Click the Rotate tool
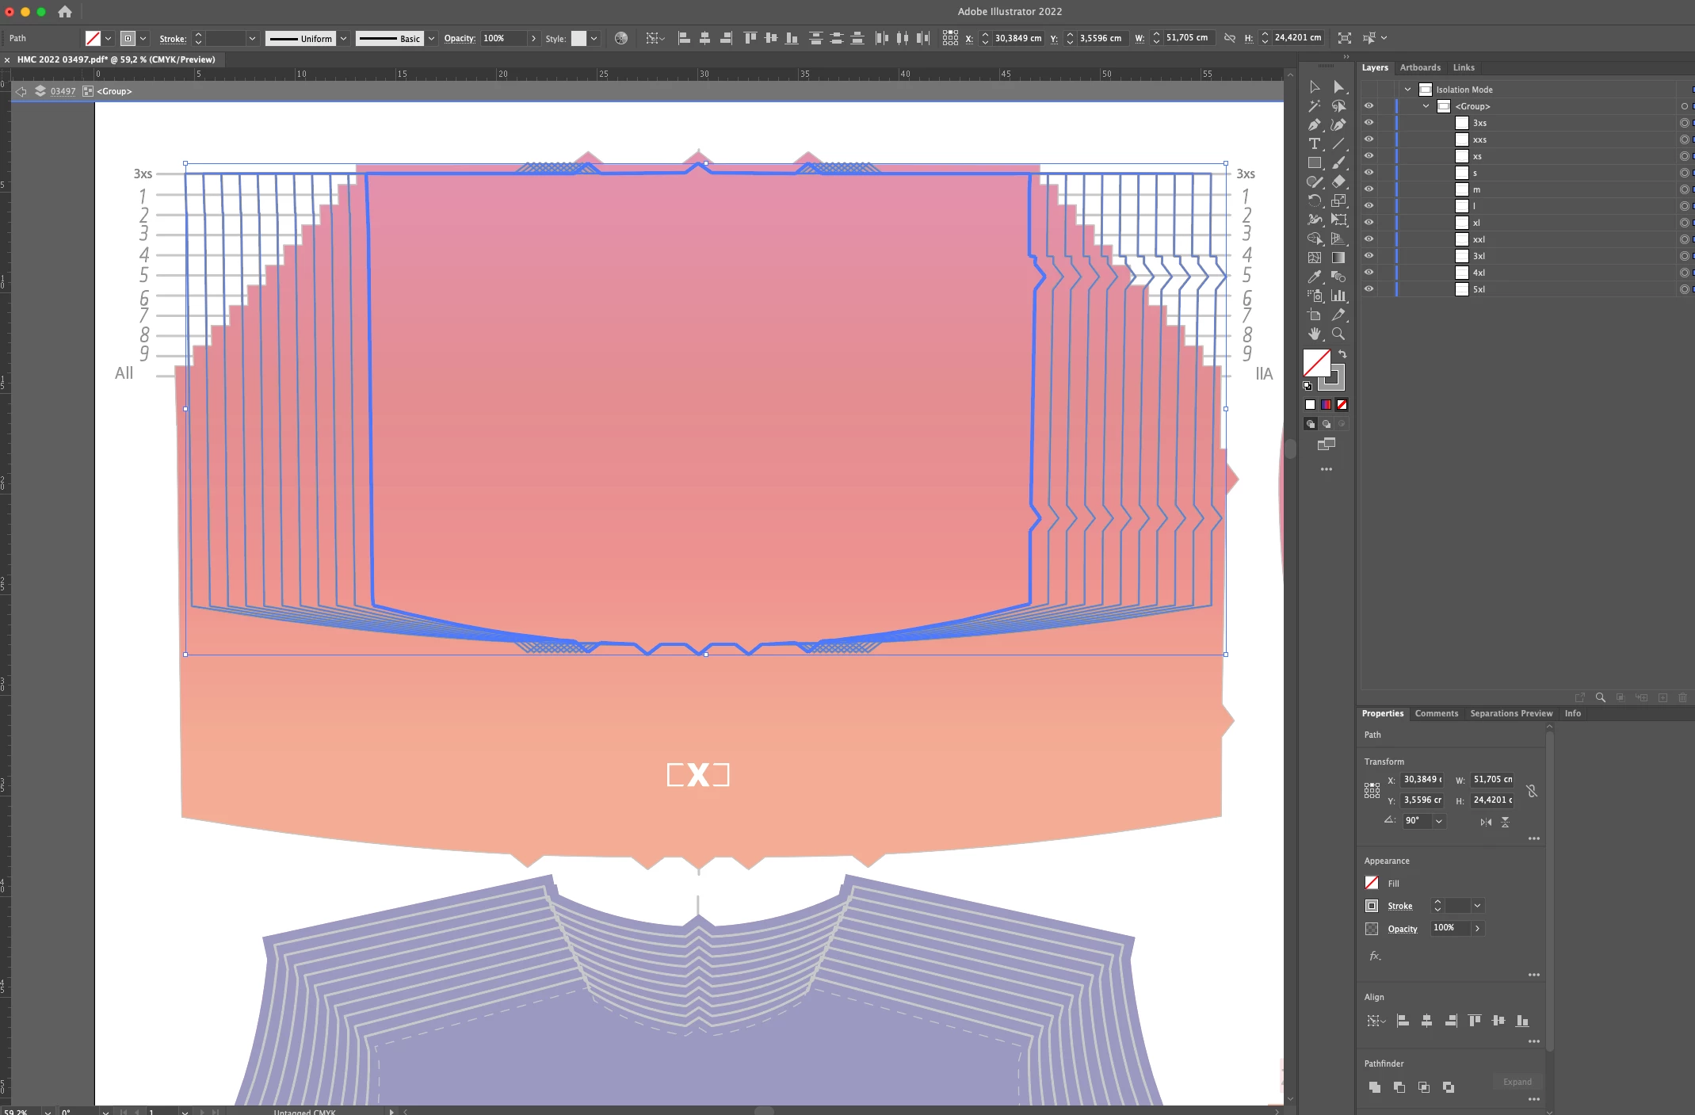The height and width of the screenshot is (1115, 1695). point(1314,200)
